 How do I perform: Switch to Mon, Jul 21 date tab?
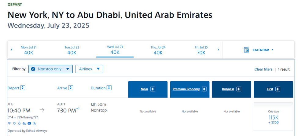(x=29, y=50)
